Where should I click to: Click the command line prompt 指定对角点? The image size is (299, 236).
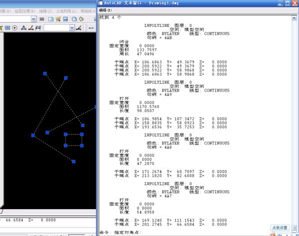121,233
